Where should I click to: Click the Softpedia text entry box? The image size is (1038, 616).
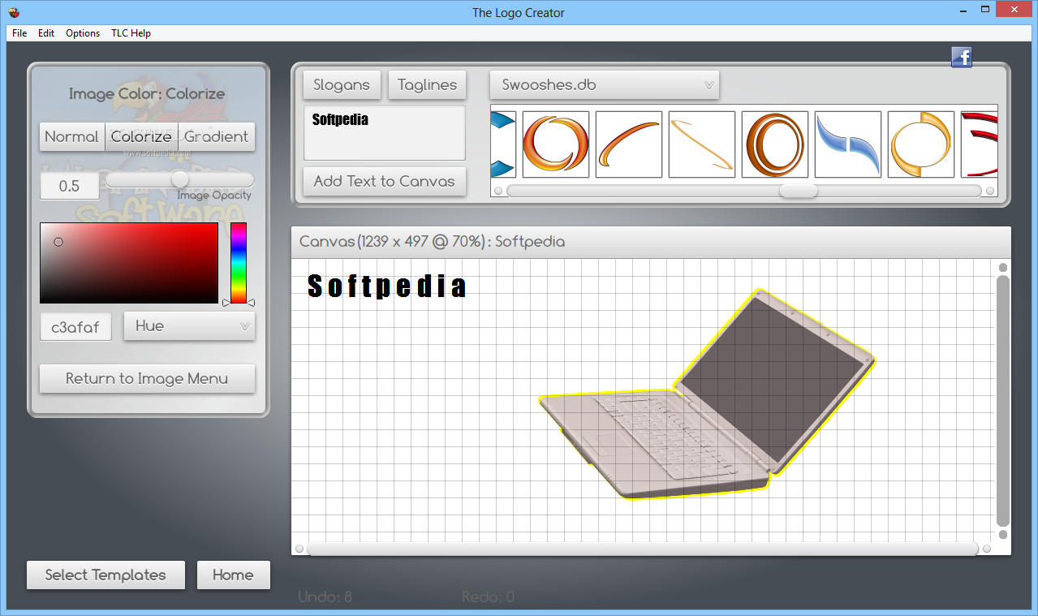click(385, 132)
